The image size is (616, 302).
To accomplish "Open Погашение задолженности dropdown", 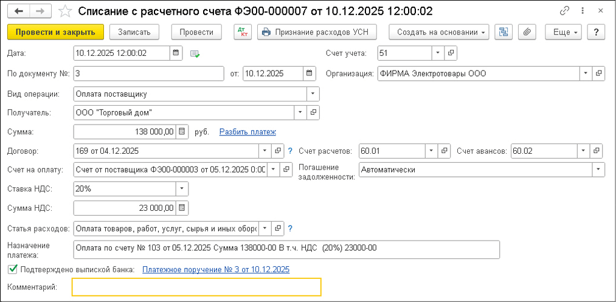I will 598,170.
